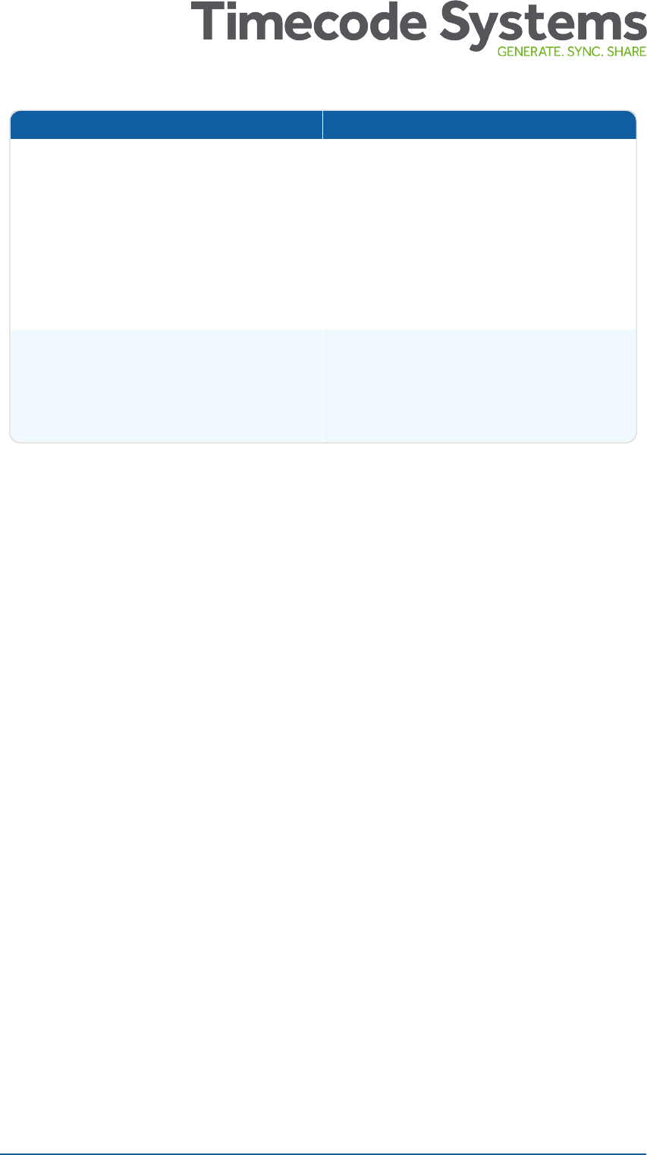Click the word SHARE in the tagline
Viewport: 647px width, 1155px height.
pos(625,52)
